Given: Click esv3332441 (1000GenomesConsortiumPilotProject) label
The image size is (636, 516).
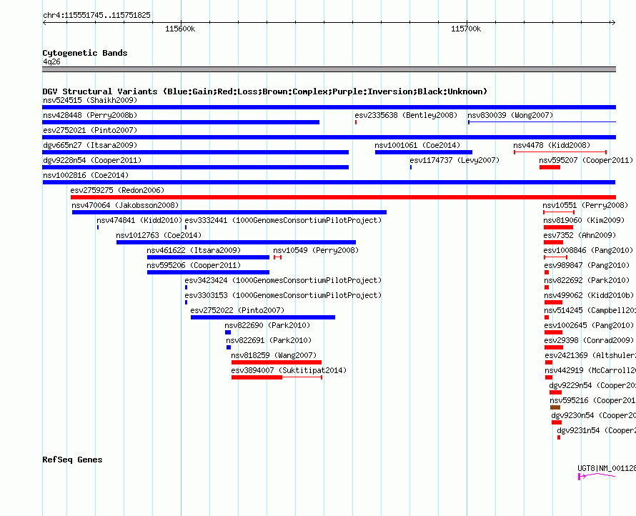Looking at the screenshot, I should point(283,220).
